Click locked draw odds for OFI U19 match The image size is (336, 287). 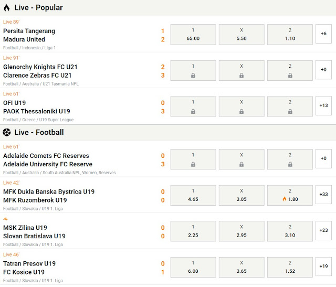pos(241,107)
